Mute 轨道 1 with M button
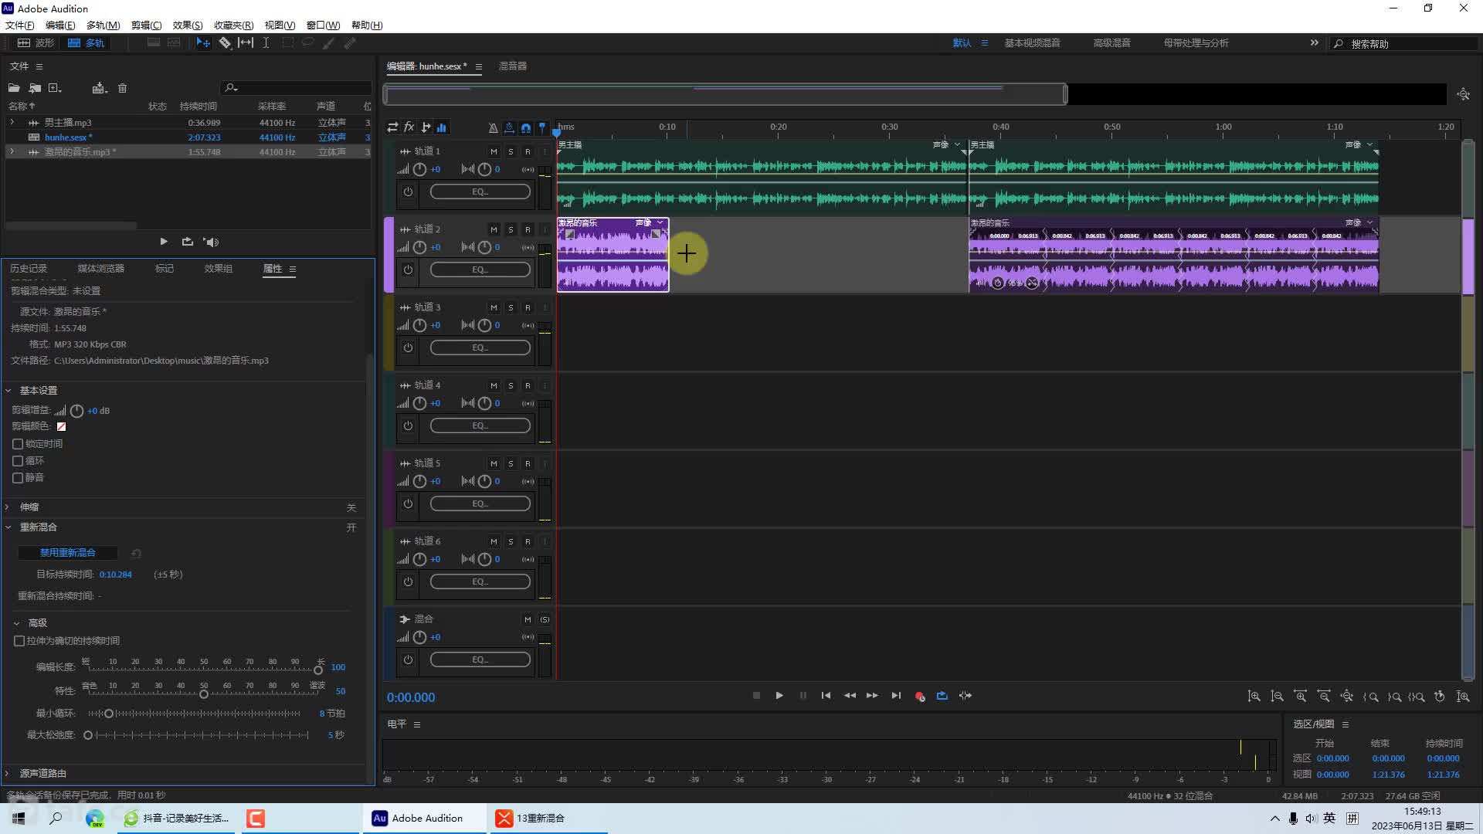Image resolution: width=1483 pixels, height=834 pixels. pos(494,151)
